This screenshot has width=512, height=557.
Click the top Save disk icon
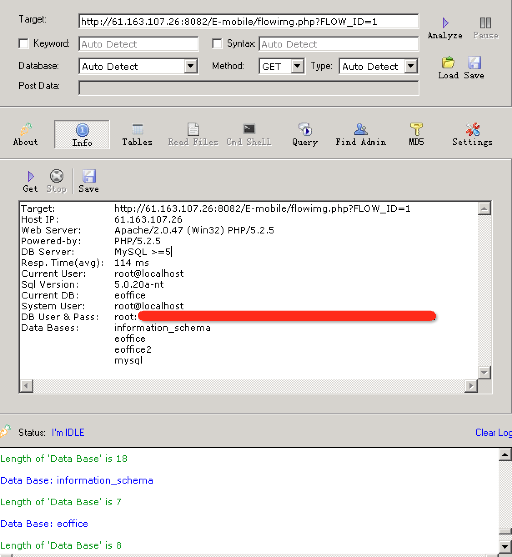pos(474,63)
